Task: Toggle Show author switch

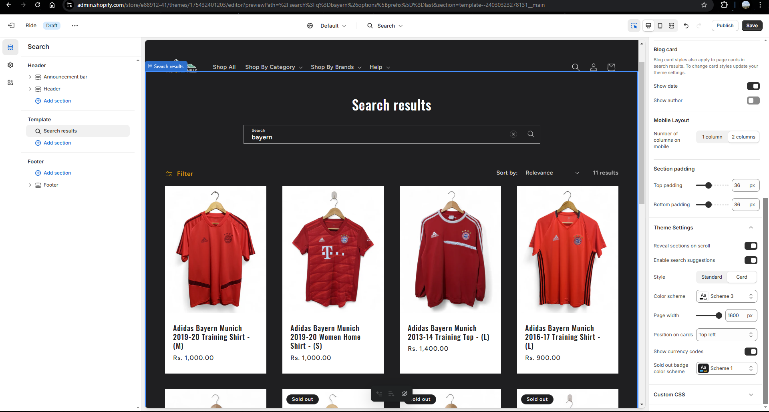Action: [x=753, y=100]
